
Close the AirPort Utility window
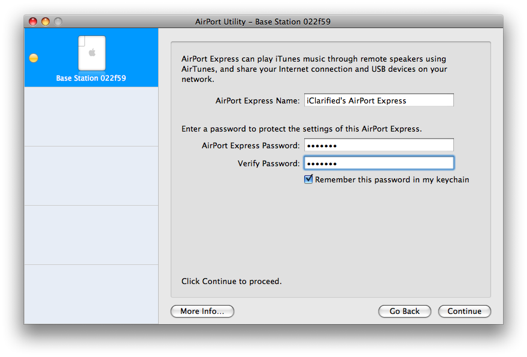[x=33, y=22]
